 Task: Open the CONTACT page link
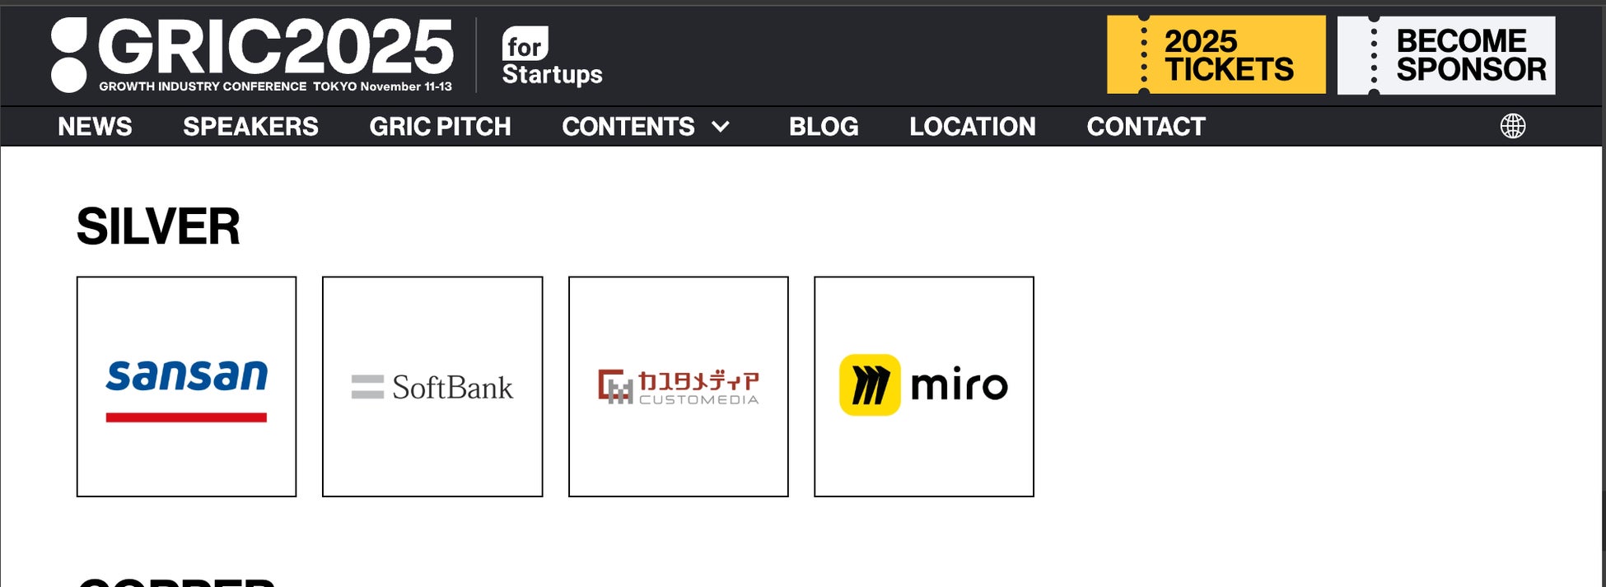coord(1146,127)
